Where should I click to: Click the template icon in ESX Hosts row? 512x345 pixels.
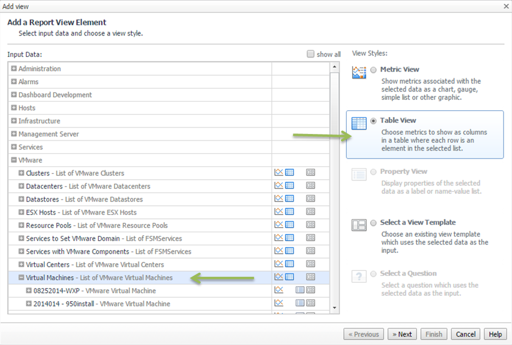tap(310, 211)
